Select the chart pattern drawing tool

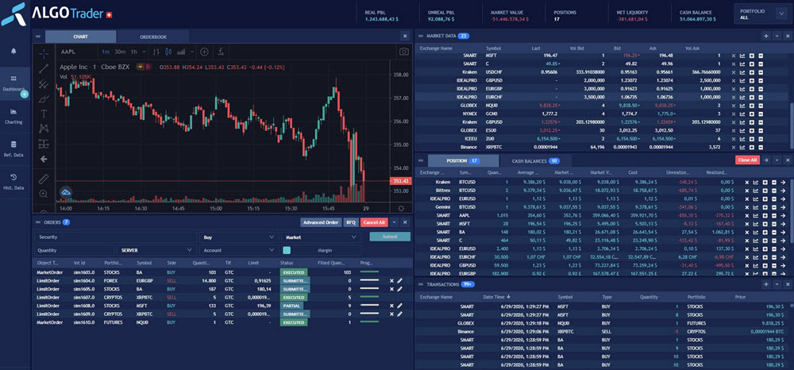pyautogui.click(x=44, y=129)
